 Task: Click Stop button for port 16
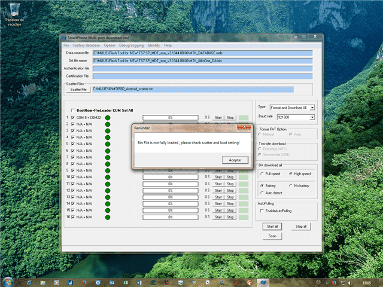point(230,217)
